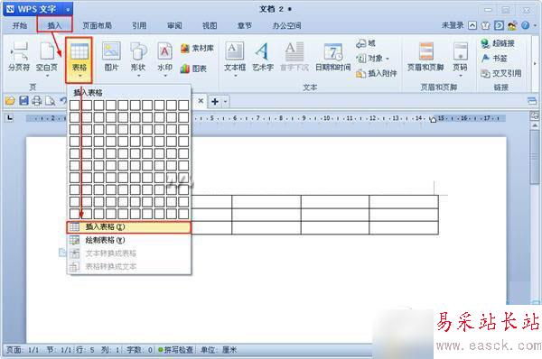
Task: Open the material library (素材库)
Action: click(197, 49)
